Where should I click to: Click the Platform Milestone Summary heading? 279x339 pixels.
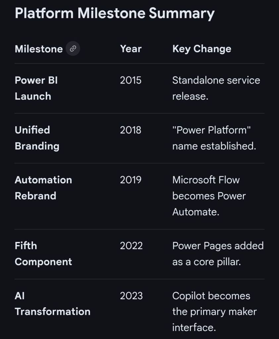tap(115, 13)
